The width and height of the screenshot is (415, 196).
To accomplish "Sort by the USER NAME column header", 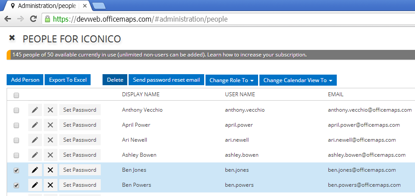I will [x=240, y=94].
